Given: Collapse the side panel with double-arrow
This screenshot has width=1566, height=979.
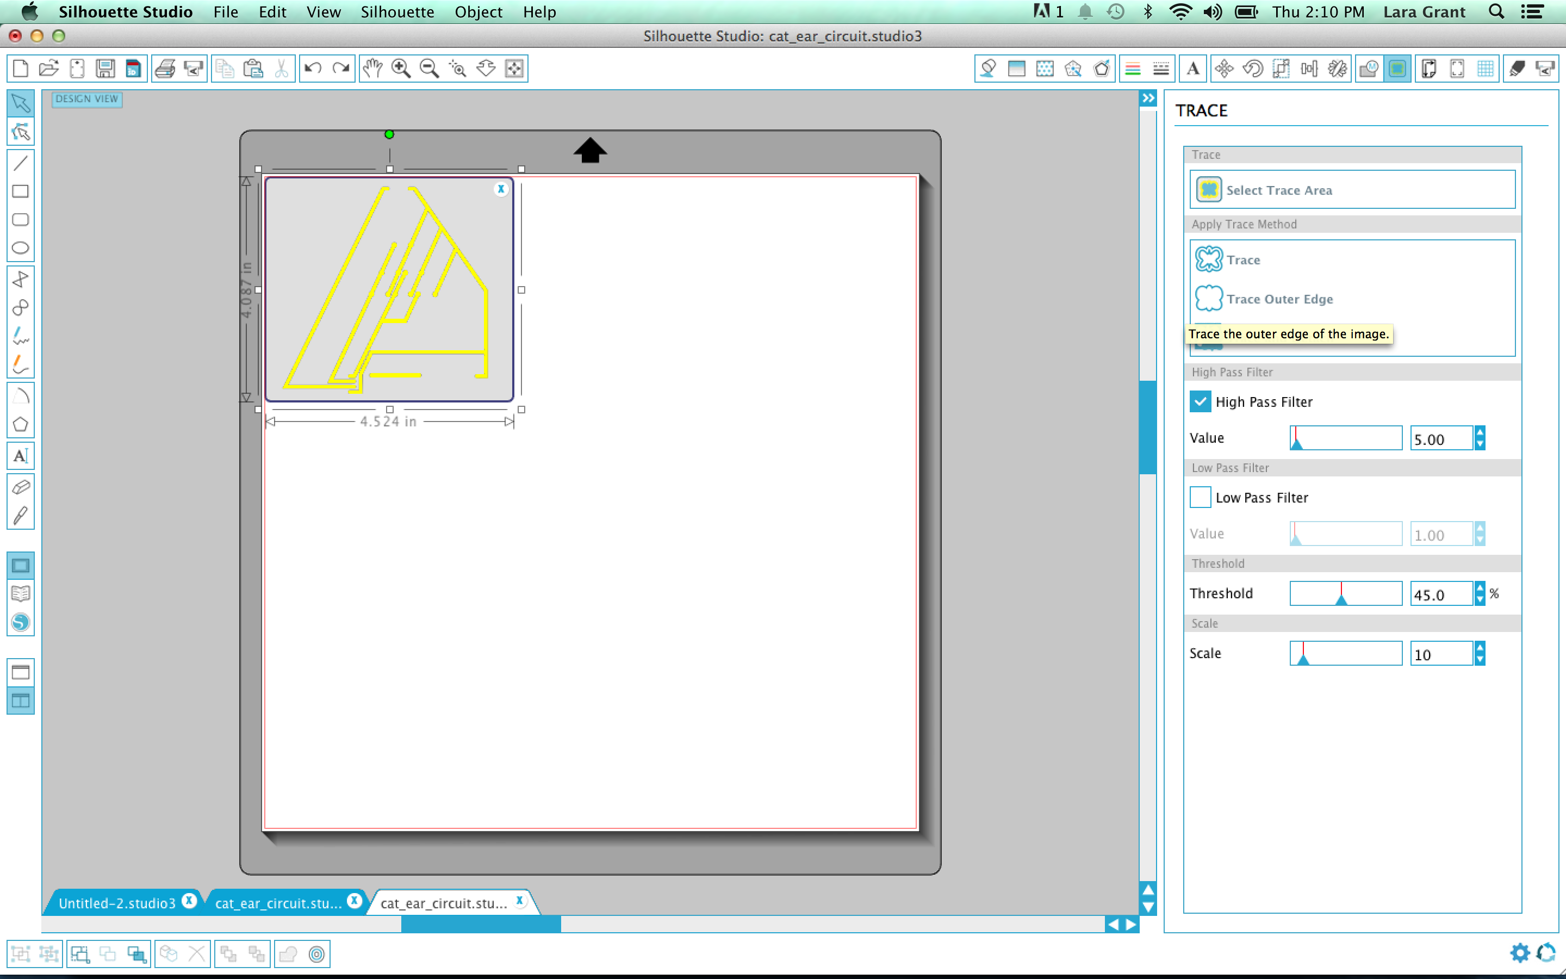Looking at the screenshot, I should click(x=1148, y=98).
